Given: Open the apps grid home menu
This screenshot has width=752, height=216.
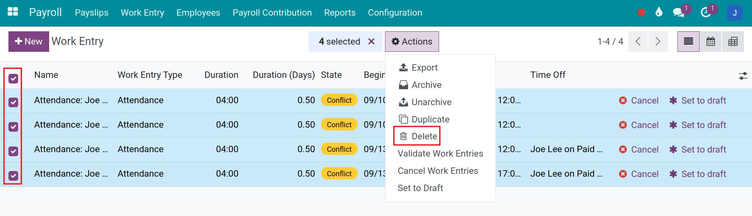Looking at the screenshot, I should [13, 12].
